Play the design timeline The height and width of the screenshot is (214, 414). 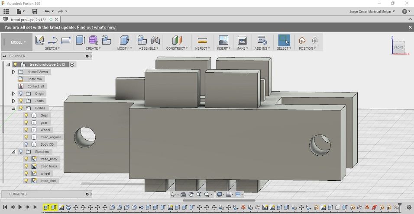coord(20,207)
